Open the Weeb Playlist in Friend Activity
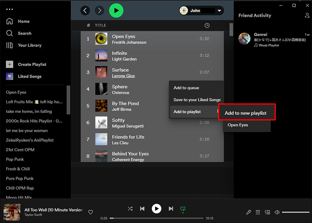This screenshot has height=223, width=312. click(x=269, y=45)
